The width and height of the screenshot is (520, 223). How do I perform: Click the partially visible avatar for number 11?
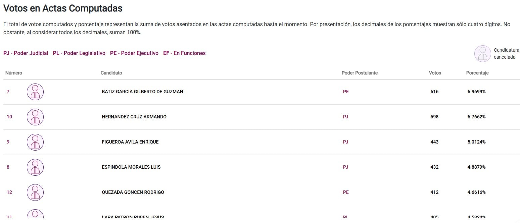coord(35,214)
